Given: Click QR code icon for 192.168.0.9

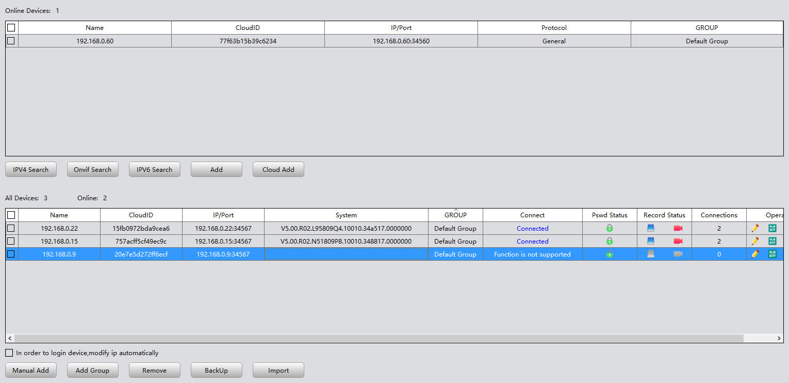Looking at the screenshot, I should (x=772, y=254).
